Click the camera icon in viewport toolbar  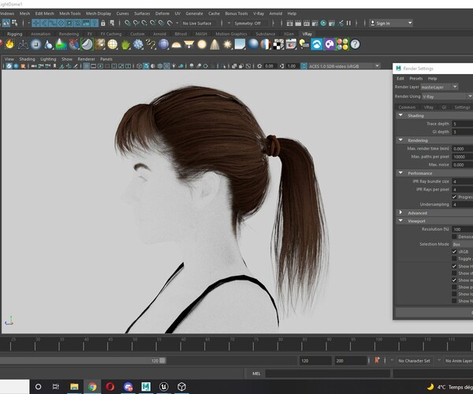(34, 66)
